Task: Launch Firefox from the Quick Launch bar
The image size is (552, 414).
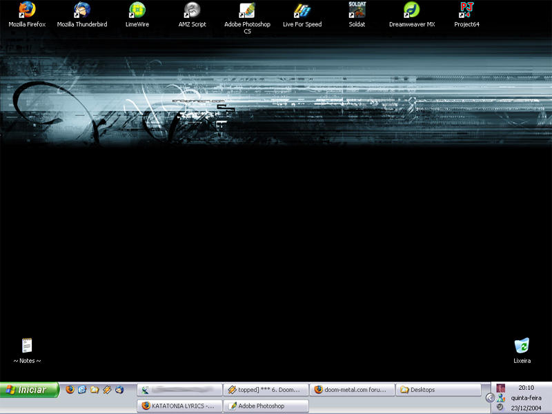Action: point(70,388)
